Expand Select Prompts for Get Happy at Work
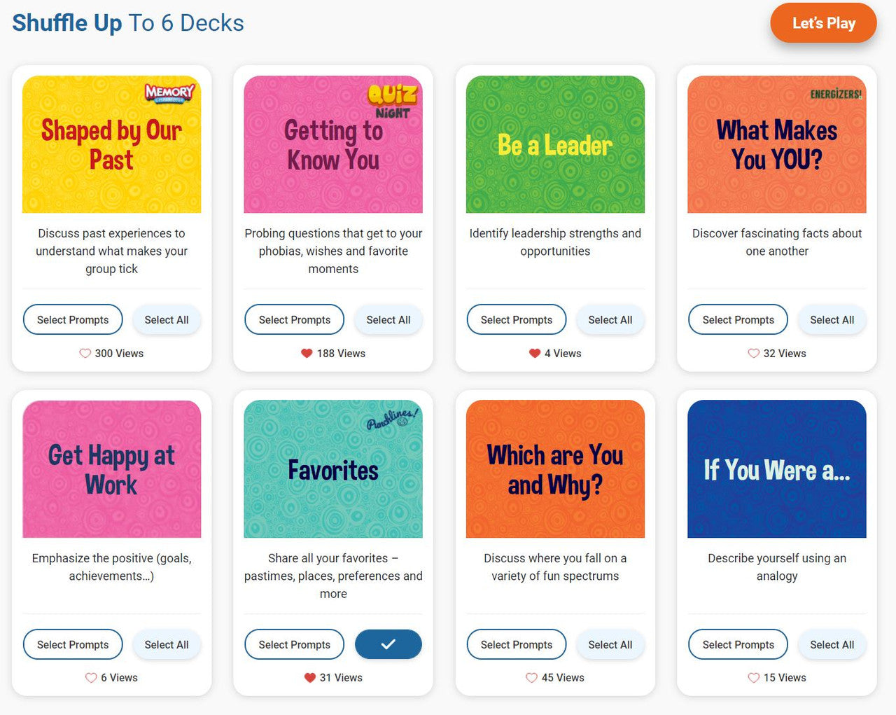The width and height of the screenshot is (896, 715). point(73,644)
